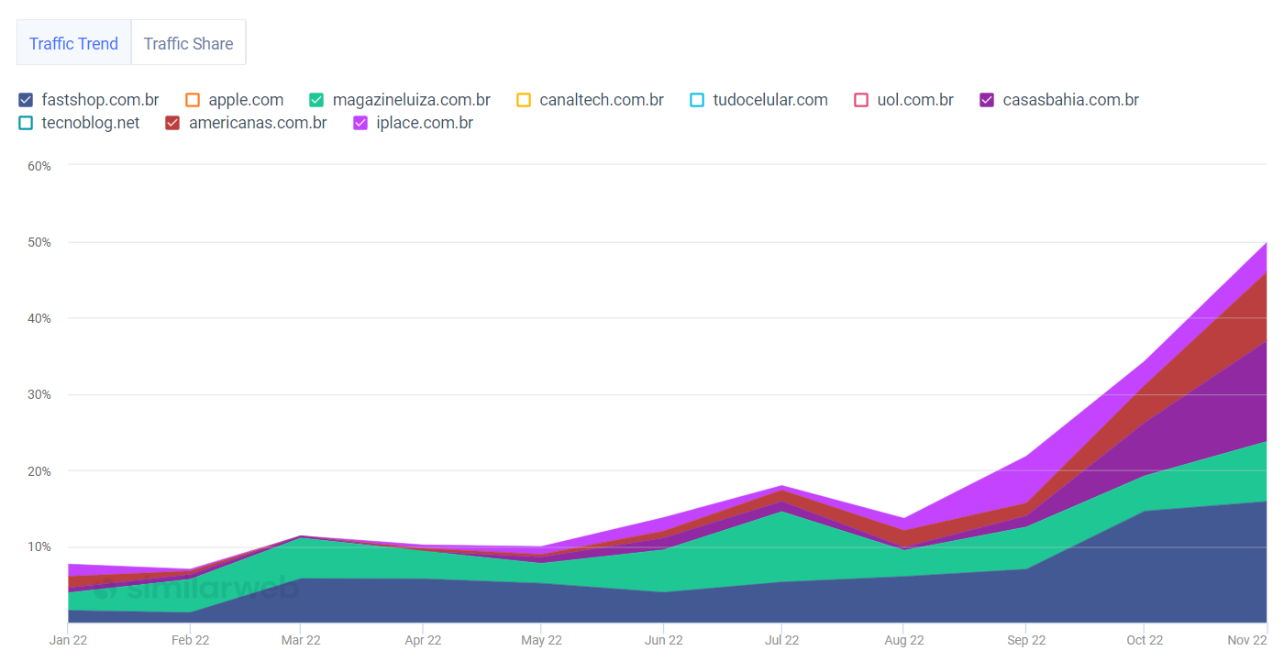Enable the canaltech.com.br checkbox
The image size is (1284, 662).
(x=524, y=100)
